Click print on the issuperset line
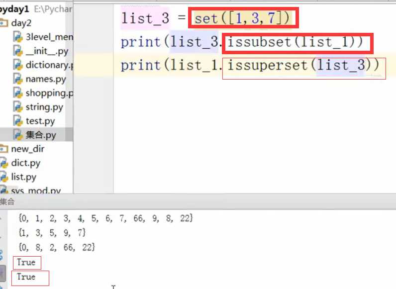 point(141,66)
